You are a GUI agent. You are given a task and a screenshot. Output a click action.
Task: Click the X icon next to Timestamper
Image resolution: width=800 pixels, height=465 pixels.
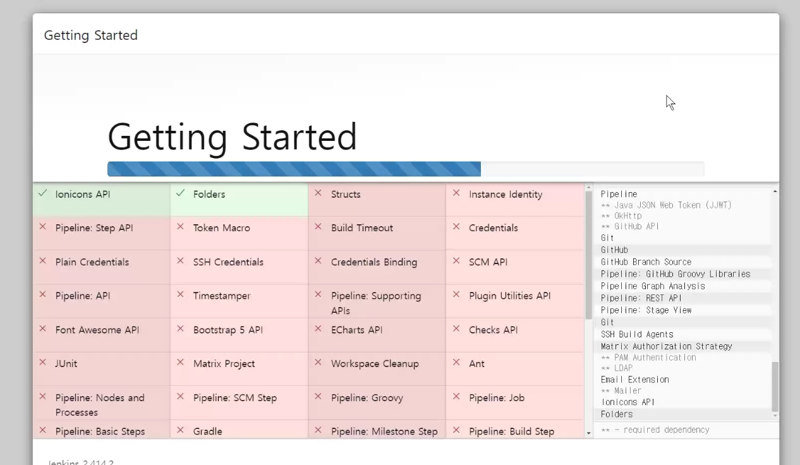click(x=180, y=295)
